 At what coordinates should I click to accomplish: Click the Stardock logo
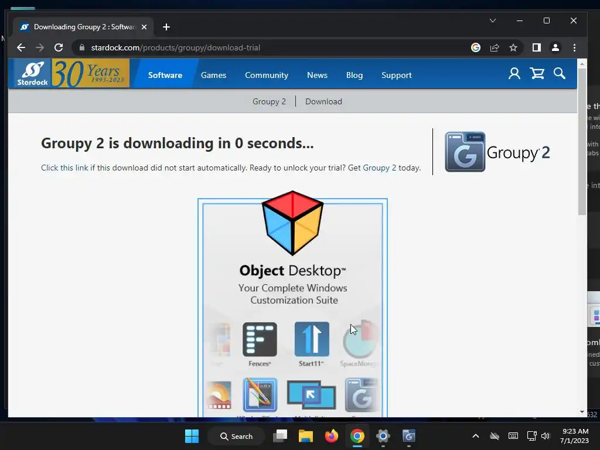pyautogui.click(x=32, y=73)
